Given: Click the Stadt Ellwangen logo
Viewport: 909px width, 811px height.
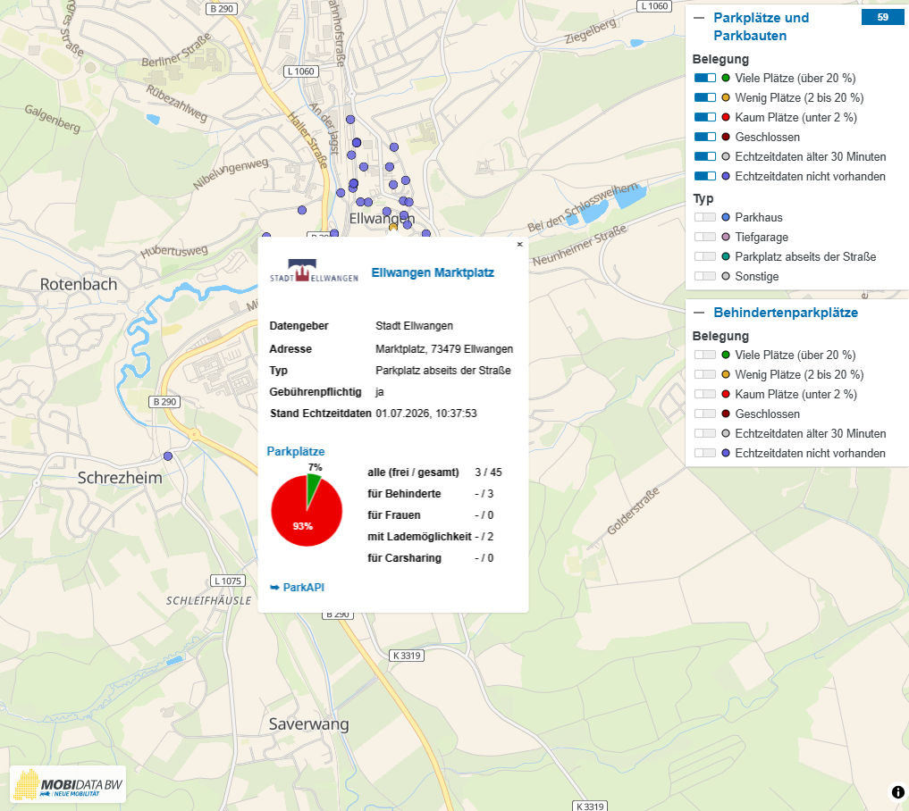Looking at the screenshot, I should click(x=314, y=272).
